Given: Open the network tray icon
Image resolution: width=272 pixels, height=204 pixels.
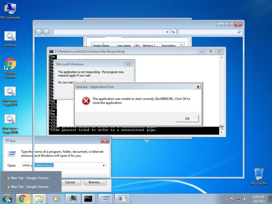Looking at the screenshot, I should (239, 199).
